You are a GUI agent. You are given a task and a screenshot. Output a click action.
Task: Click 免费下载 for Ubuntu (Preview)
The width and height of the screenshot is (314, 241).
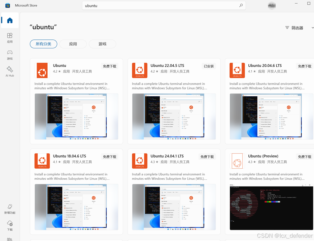click(305, 157)
